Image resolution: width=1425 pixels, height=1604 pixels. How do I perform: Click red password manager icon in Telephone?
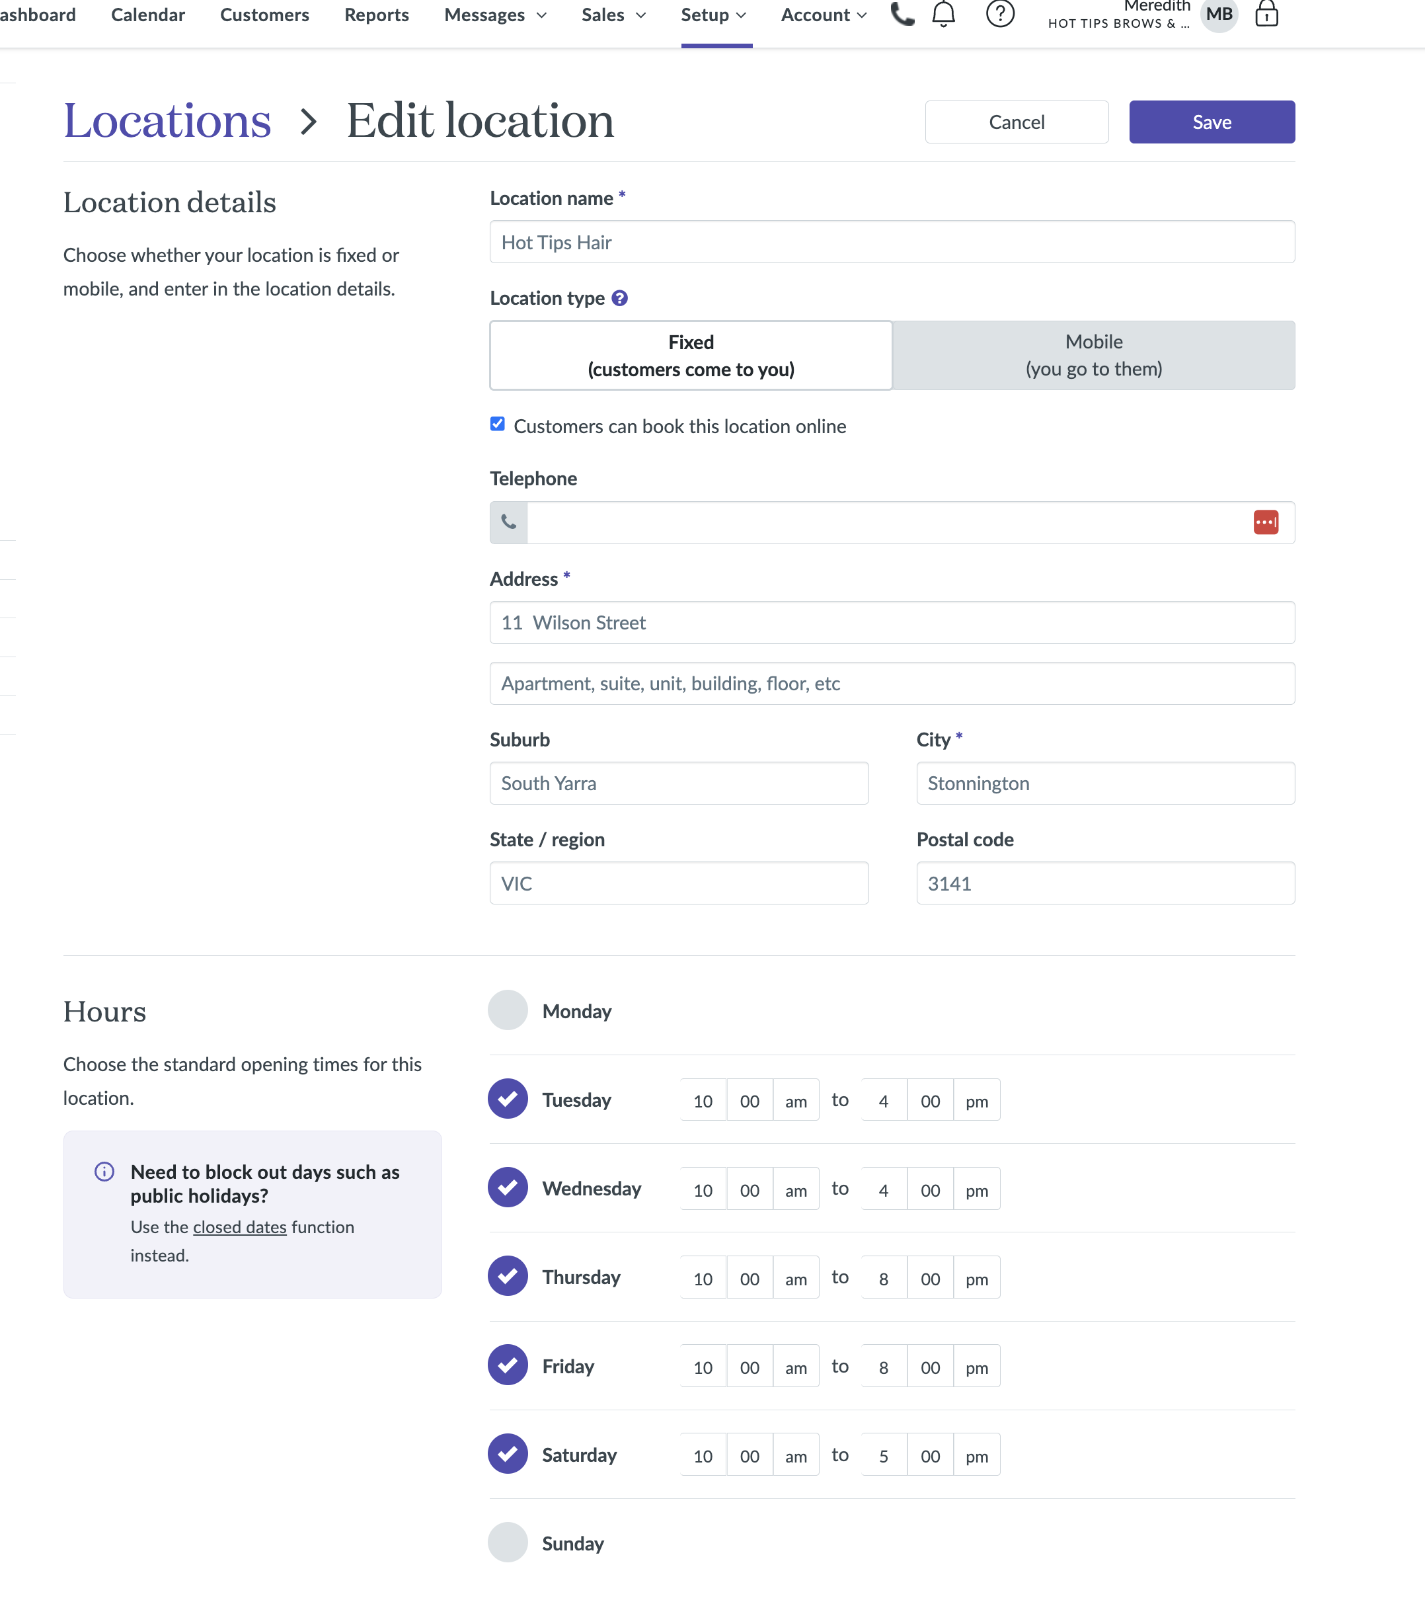[1265, 522]
